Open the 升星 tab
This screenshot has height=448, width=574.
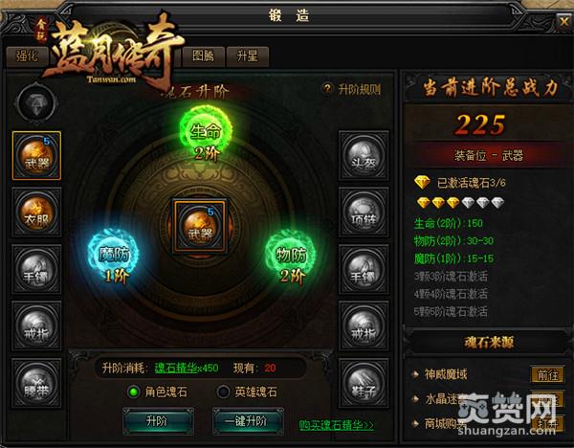click(248, 56)
